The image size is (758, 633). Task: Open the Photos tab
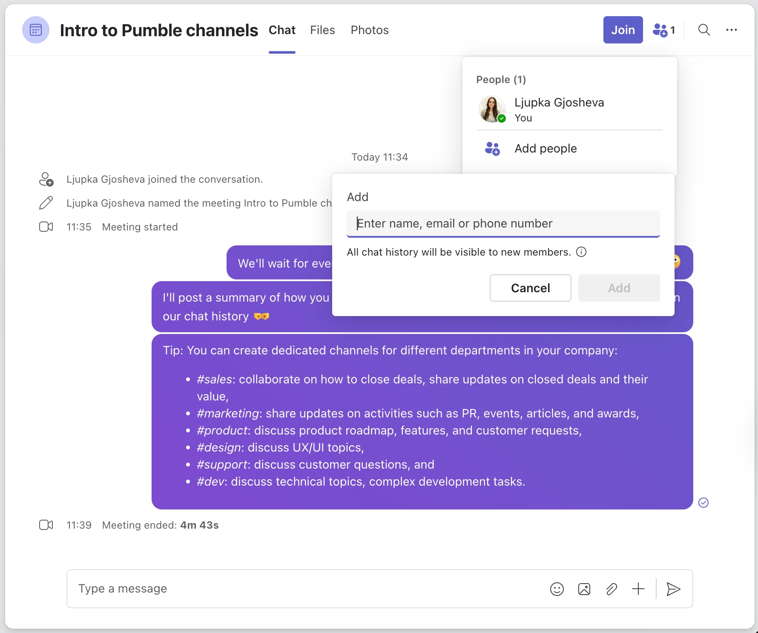pyautogui.click(x=369, y=30)
